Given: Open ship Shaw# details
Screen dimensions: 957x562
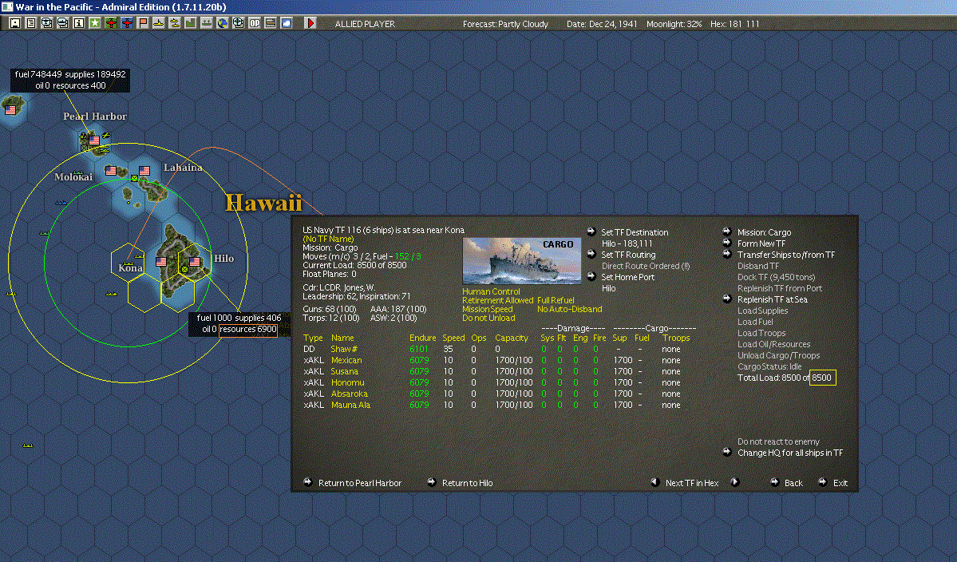Looking at the screenshot, I should point(344,349).
